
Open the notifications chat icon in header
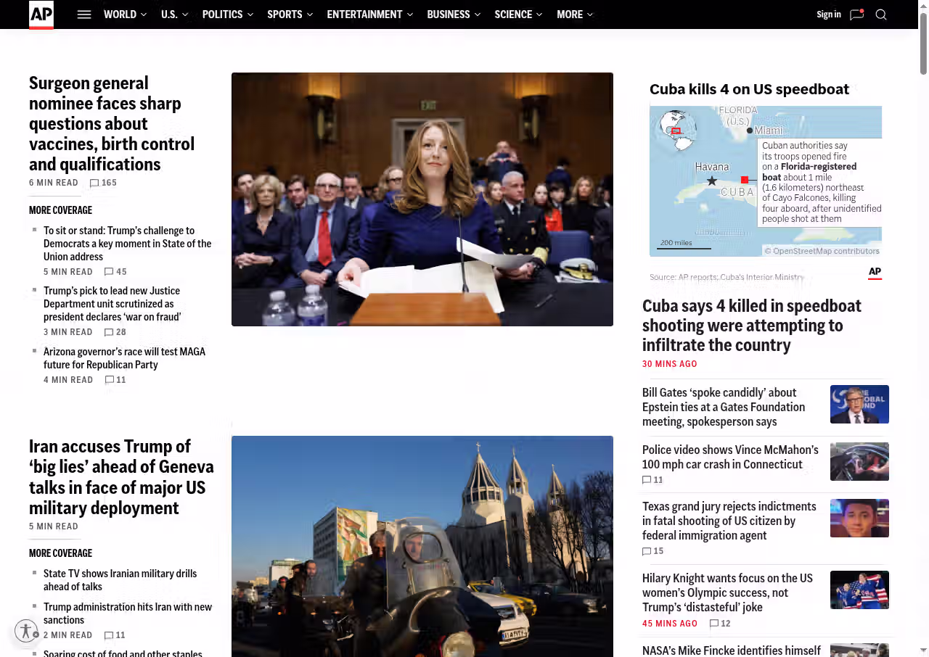tap(856, 15)
